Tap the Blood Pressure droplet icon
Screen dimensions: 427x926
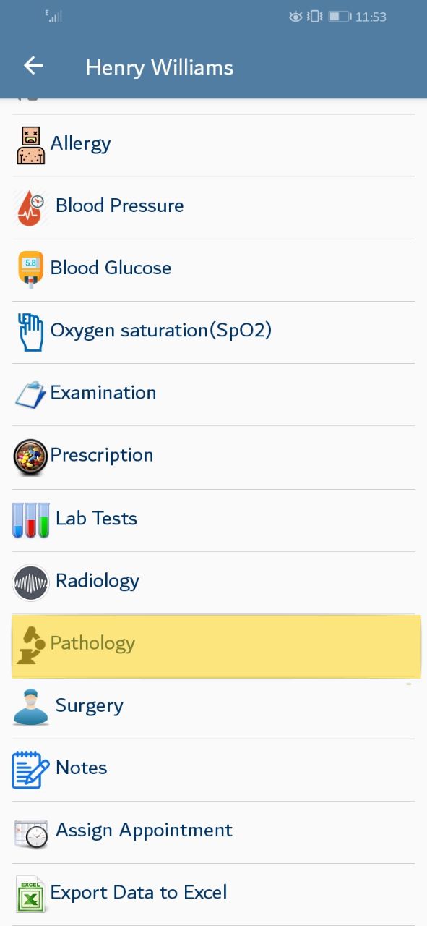[30, 208]
